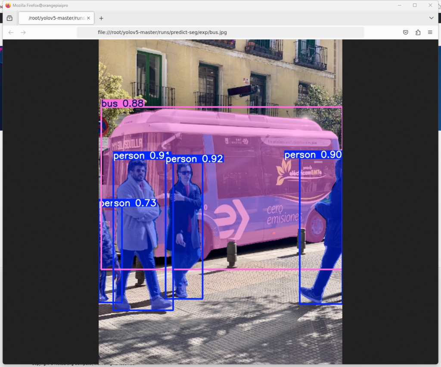Expand the list all tabs chevron
The image size is (441, 367).
point(431,18)
